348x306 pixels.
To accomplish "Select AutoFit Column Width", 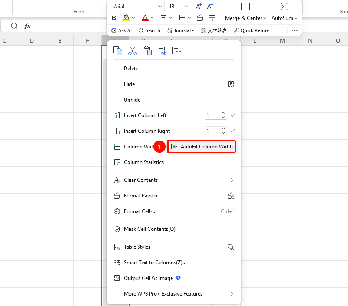I will pos(202,147).
